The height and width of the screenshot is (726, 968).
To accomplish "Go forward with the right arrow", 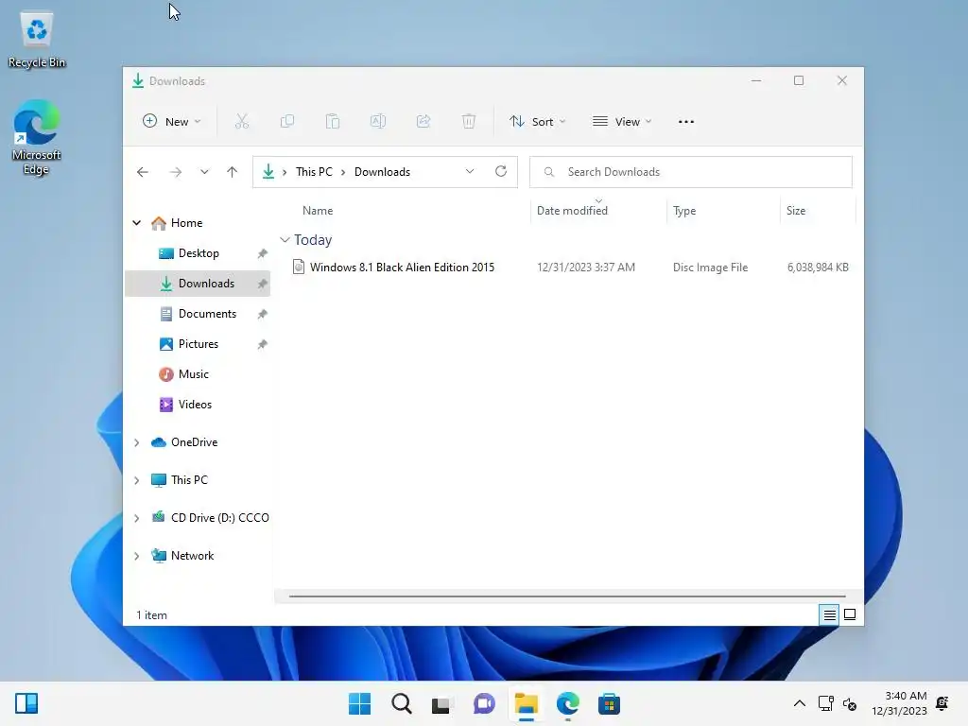I will [x=175, y=172].
